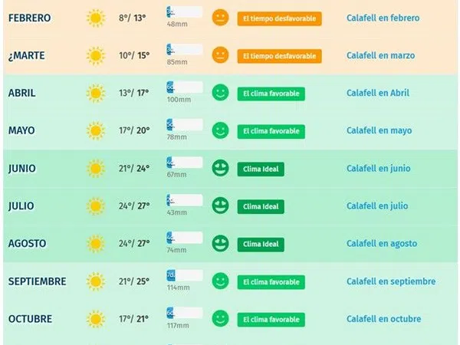Click the rainfall bar showing 117mm for OCTUBRE
The width and height of the screenshot is (460, 345).
[184, 314]
